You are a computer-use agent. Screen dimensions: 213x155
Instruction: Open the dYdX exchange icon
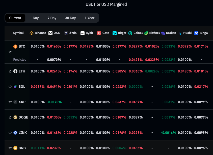tap(66, 33)
